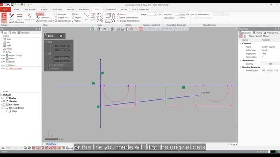This screenshot has height=157, width=280.
Task: Click the red selection-mode icon in the view toolbar
Action: coord(141,29)
